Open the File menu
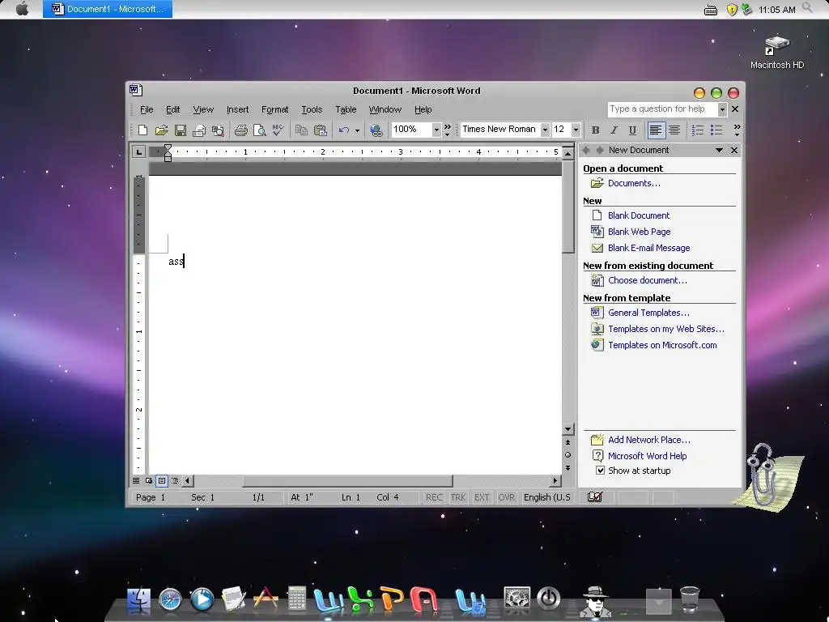 [147, 109]
